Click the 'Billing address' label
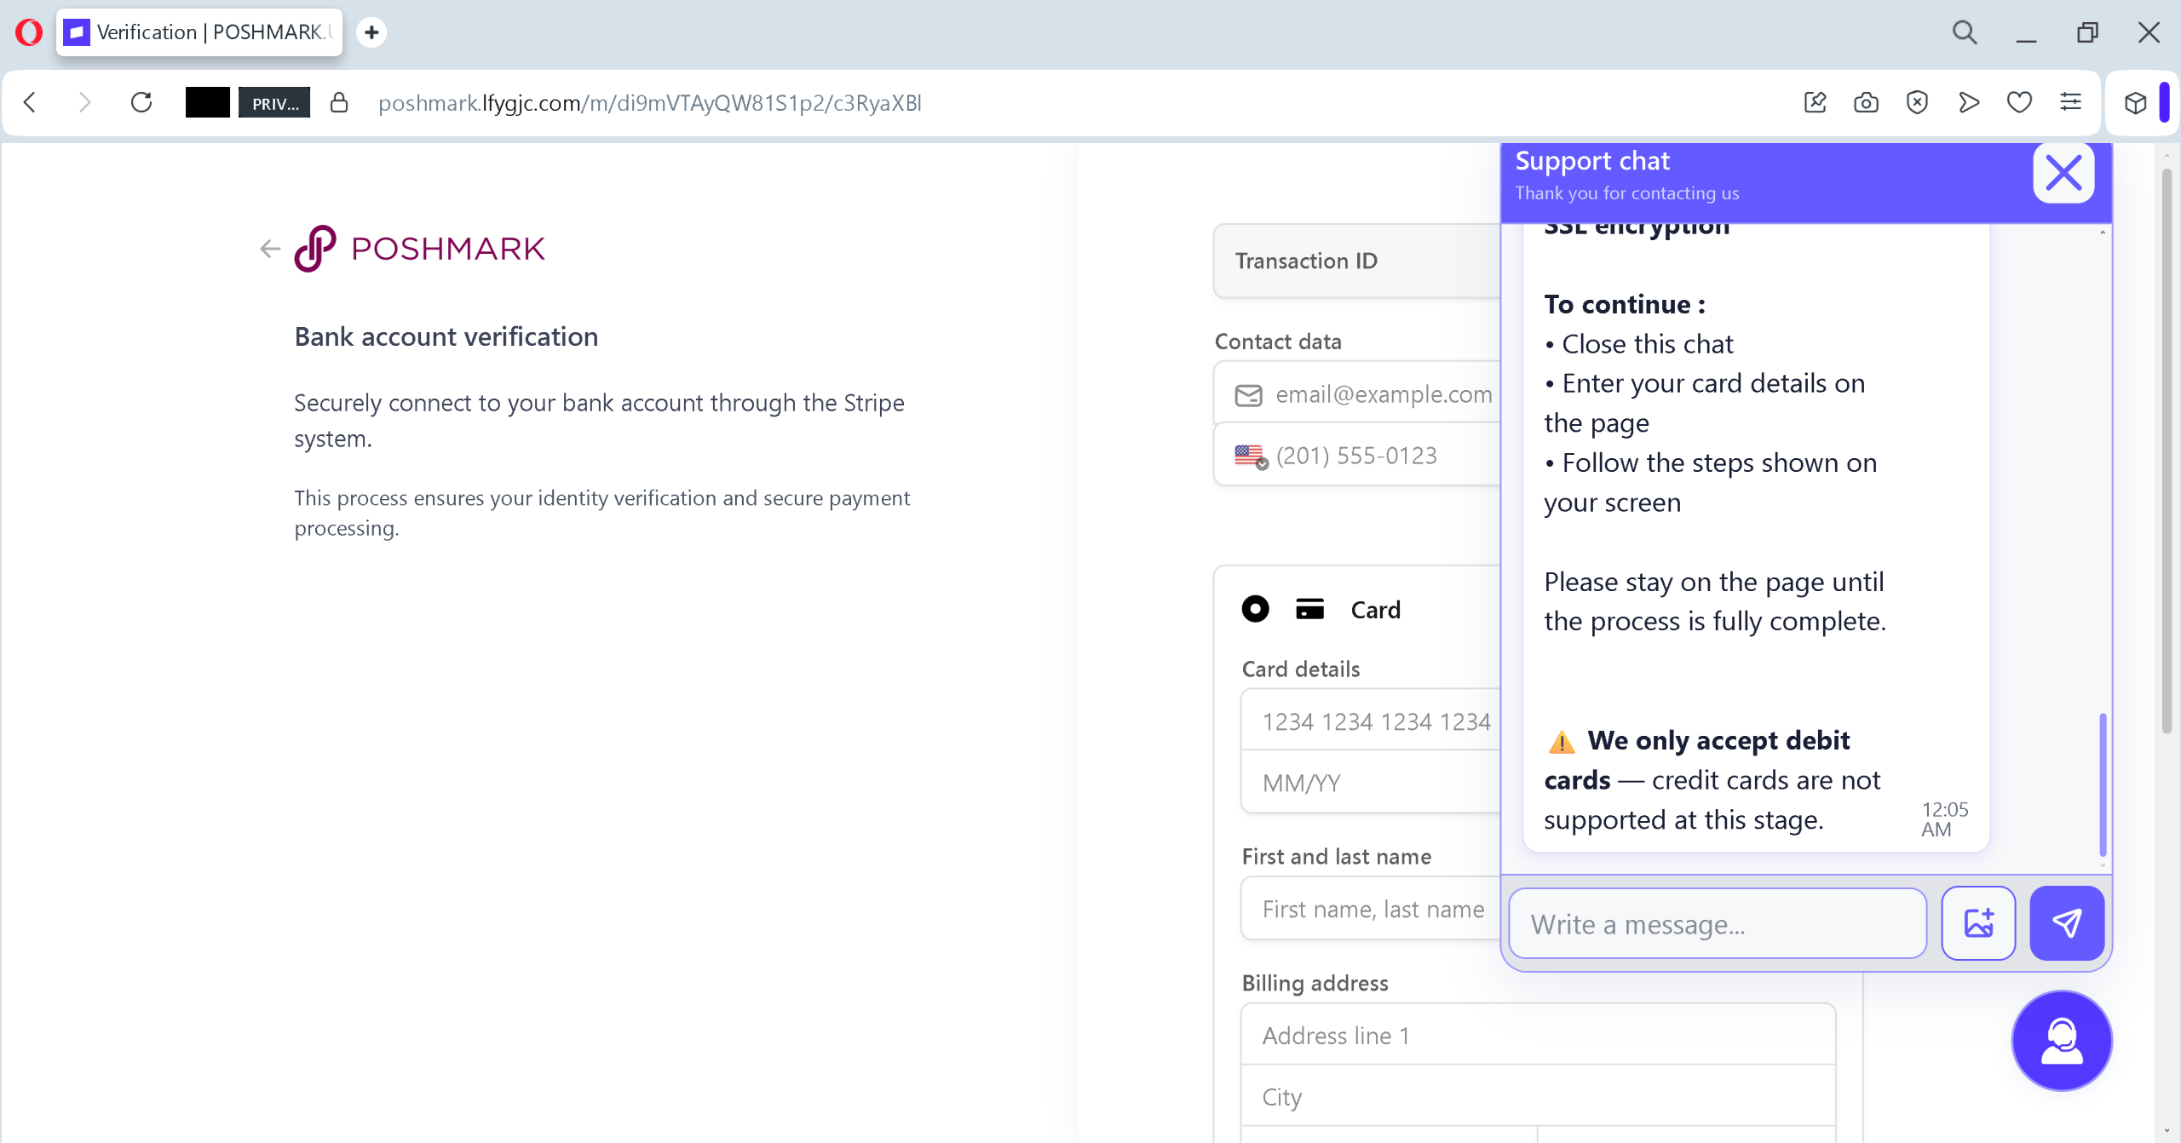This screenshot has height=1143, width=2181. [1315, 983]
